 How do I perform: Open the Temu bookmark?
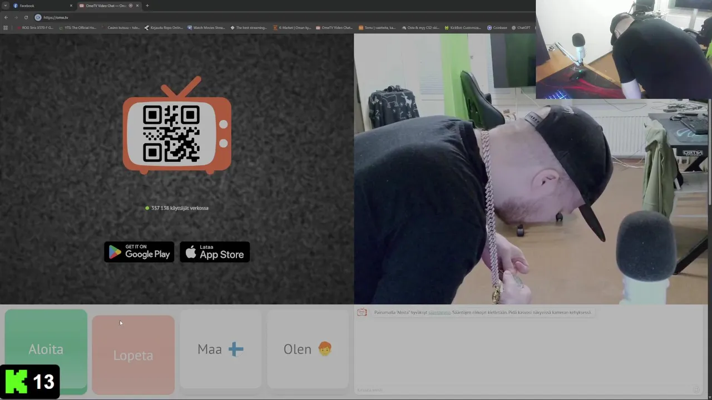click(378, 28)
